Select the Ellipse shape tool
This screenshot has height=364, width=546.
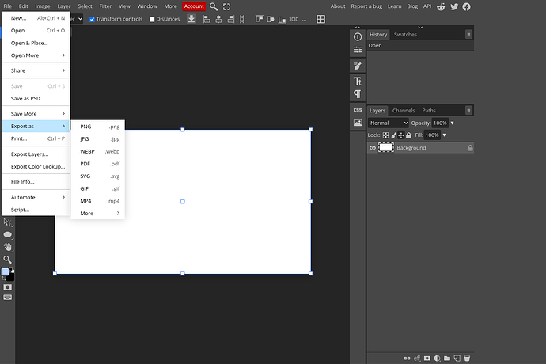(8, 235)
